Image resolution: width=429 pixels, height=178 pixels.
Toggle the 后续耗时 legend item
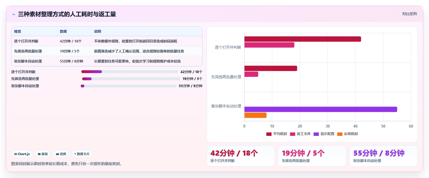(347, 134)
